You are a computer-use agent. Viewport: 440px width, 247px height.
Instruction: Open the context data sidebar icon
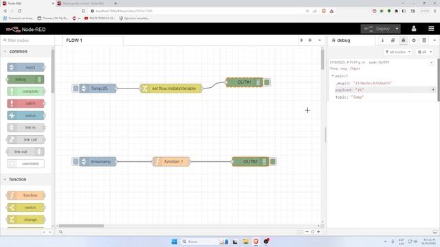(424, 40)
